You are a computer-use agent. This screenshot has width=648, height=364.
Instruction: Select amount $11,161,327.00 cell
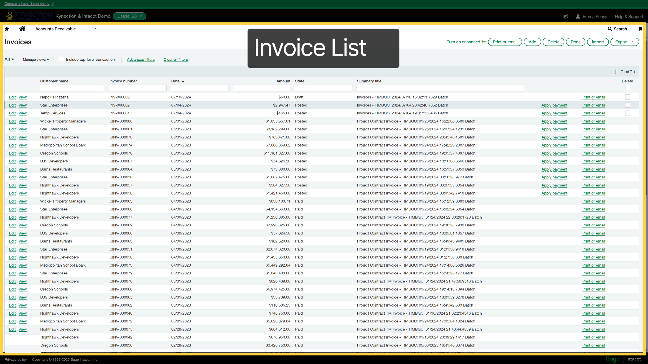tap(277, 153)
